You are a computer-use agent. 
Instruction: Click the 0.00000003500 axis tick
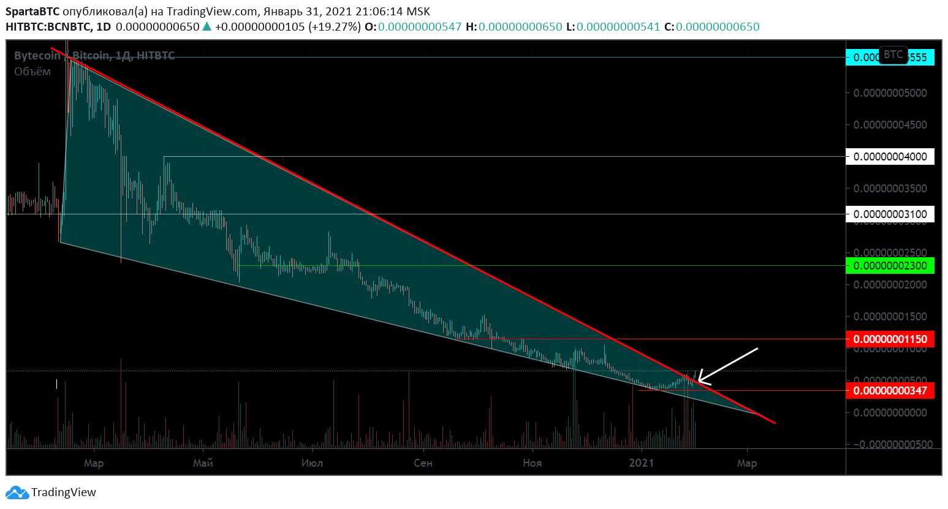click(890, 188)
